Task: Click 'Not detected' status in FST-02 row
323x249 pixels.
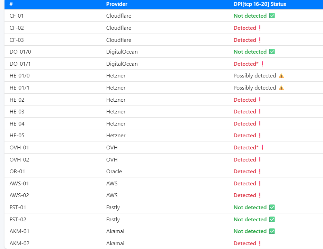Action: coord(250,220)
